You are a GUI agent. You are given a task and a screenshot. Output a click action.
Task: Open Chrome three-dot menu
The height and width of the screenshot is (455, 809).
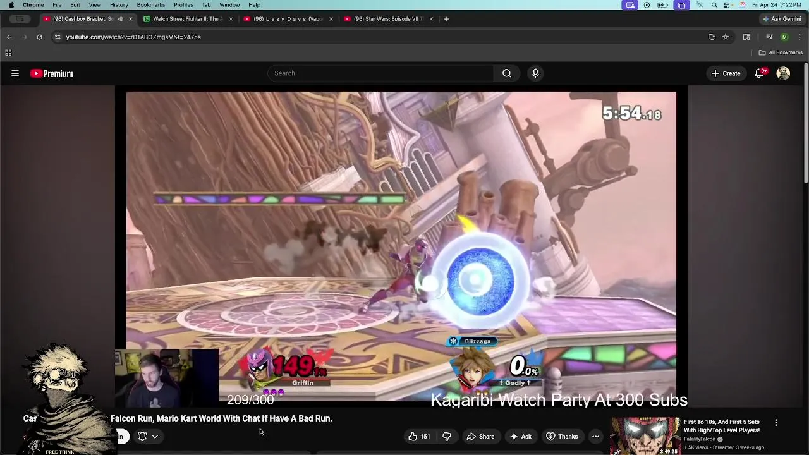click(800, 37)
